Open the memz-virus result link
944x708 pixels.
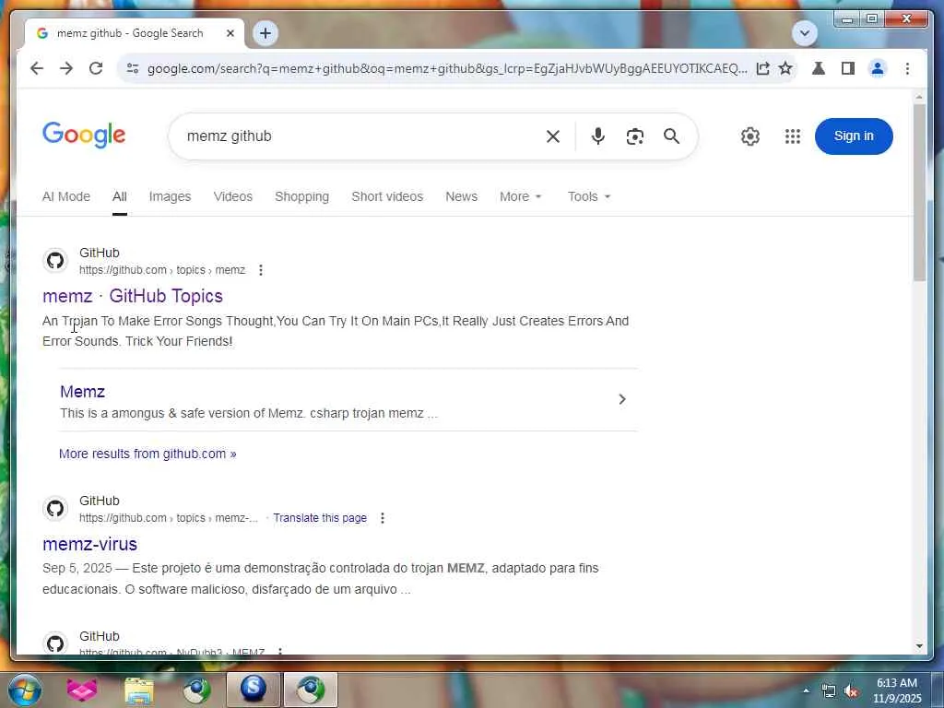89,544
